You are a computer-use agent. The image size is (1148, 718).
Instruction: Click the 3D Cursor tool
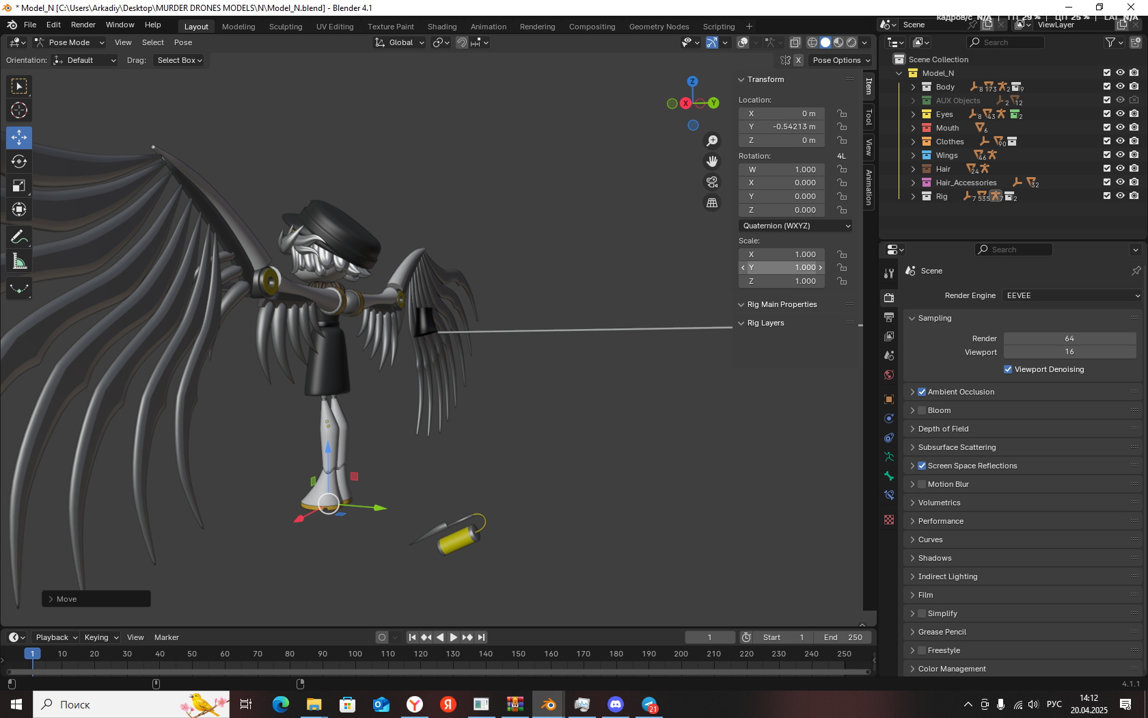(19, 110)
